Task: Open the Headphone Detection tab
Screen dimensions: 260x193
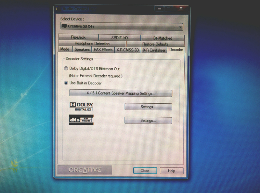Action: [x=92, y=44]
